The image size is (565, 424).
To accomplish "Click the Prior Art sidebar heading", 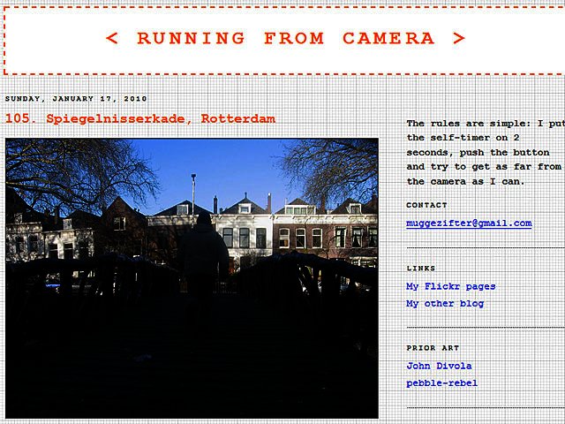I will click(x=433, y=348).
